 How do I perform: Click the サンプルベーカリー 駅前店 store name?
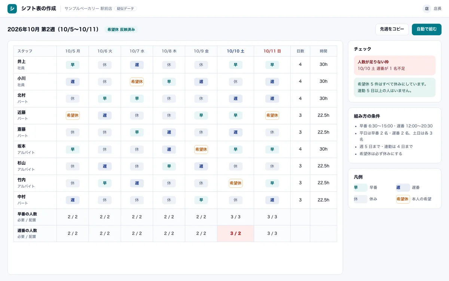pos(88,9)
